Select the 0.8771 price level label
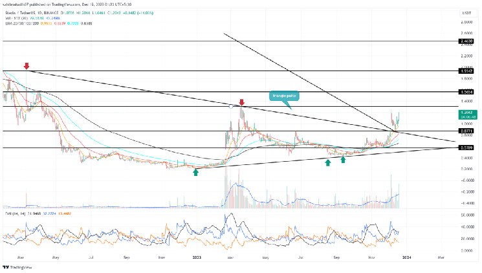This screenshot has width=482, height=273. [466, 131]
